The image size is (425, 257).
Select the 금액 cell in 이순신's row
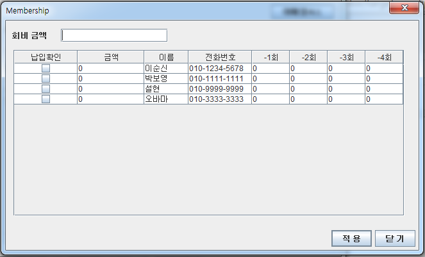pyautogui.click(x=111, y=69)
